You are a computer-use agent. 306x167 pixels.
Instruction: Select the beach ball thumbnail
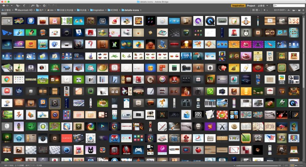[x=138, y=44]
